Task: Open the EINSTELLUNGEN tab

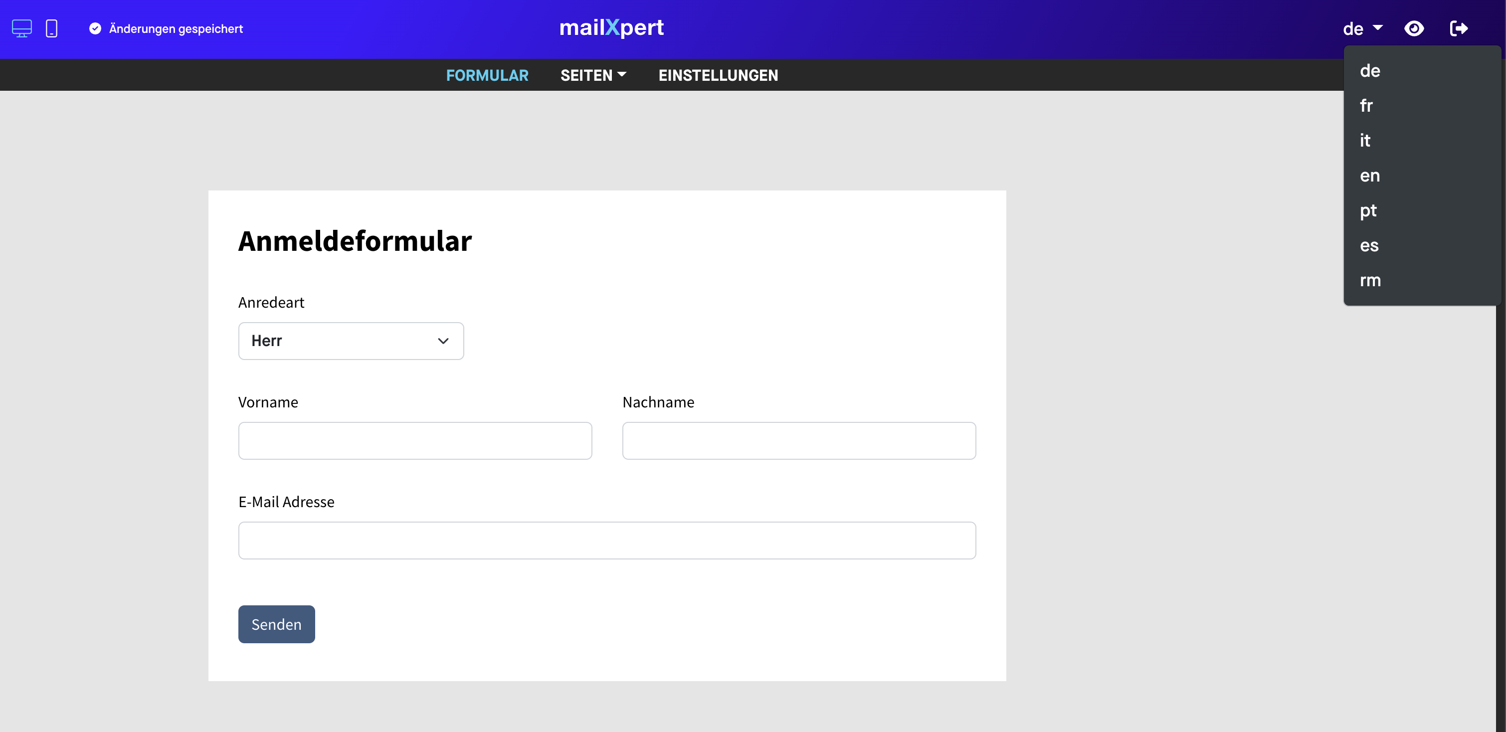Action: pos(718,75)
